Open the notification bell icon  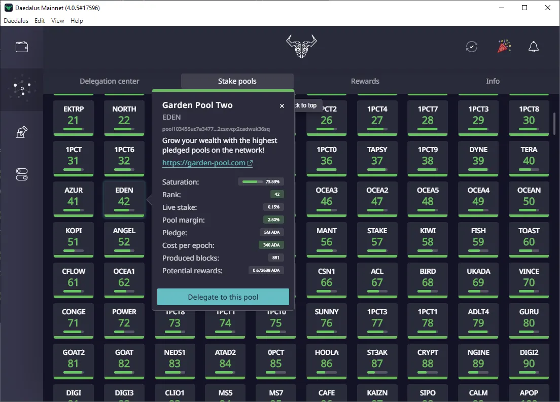[533, 47]
